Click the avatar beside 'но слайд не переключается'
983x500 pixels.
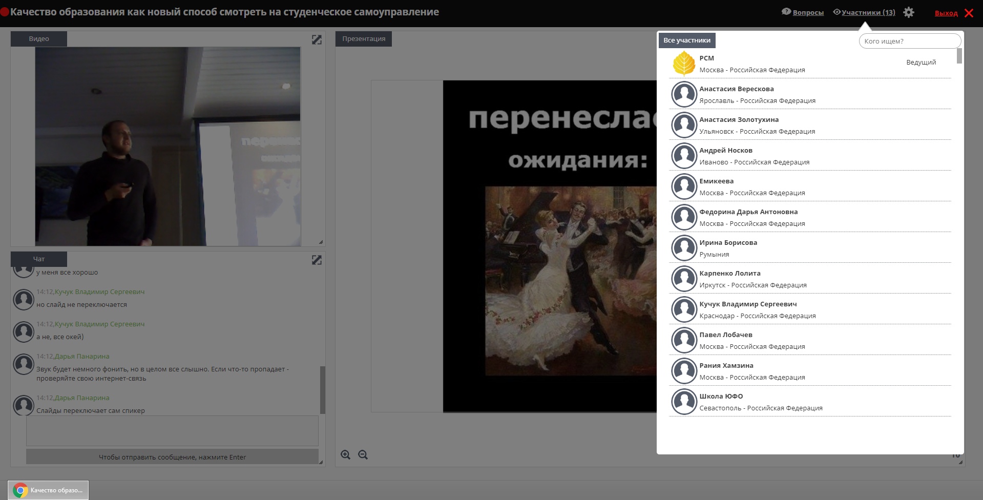pyautogui.click(x=23, y=300)
